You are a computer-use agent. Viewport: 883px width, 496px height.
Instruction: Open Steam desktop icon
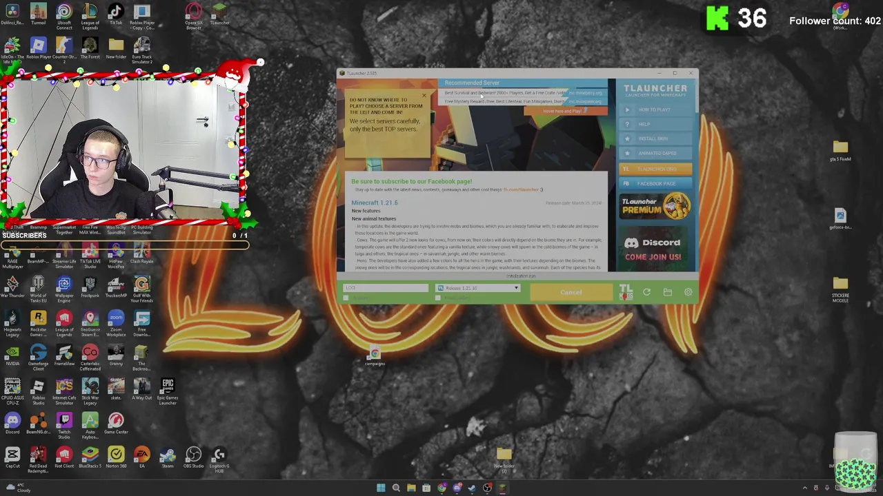click(x=168, y=457)
